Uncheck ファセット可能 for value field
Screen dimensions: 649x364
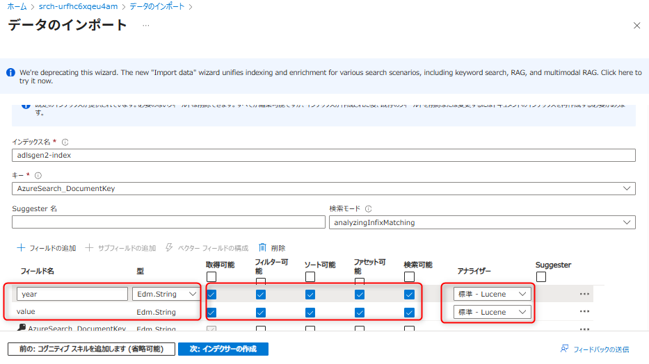360,313
